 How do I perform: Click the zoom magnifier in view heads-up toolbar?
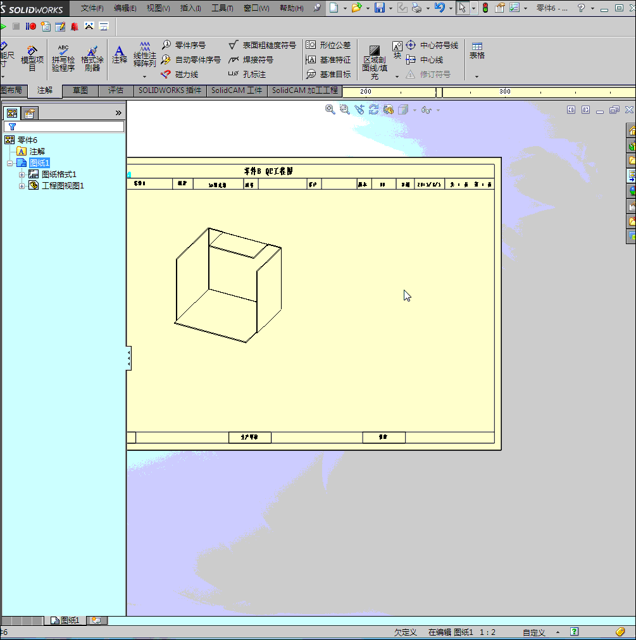(330, 109)
